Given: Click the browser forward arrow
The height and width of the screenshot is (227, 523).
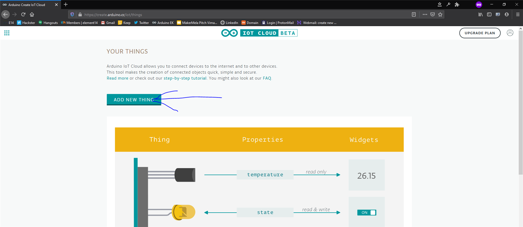Looking at the screenshot, I should click(x=14, y=14).
